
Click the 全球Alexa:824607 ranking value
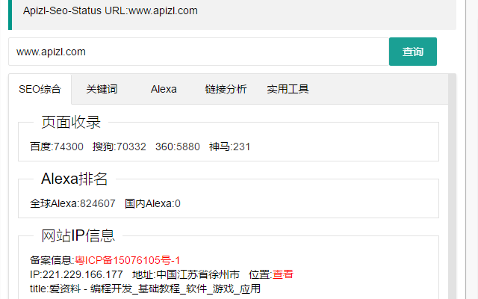[72, 203]
